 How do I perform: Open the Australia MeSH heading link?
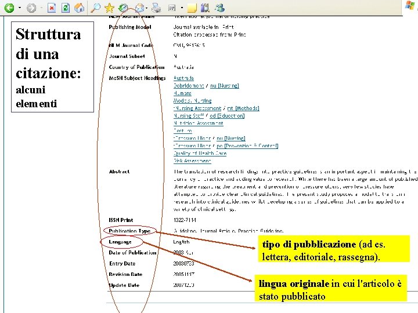(x=183, y=78)
